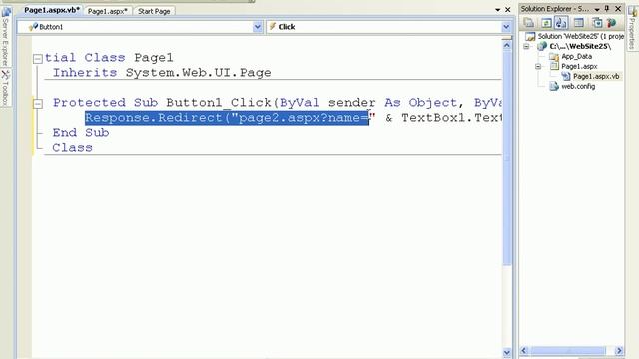
Task: Select web.config in Solution Explorer
Action: pyautogui.click(x=578, y=87)
